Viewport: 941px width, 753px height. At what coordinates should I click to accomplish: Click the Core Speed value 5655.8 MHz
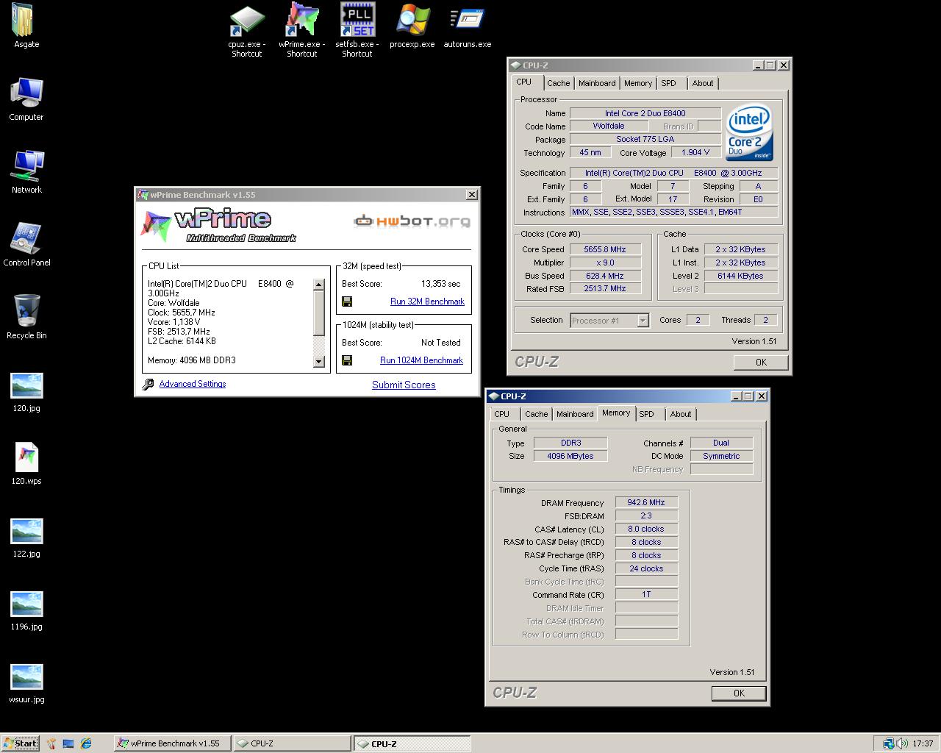point(605,249)
